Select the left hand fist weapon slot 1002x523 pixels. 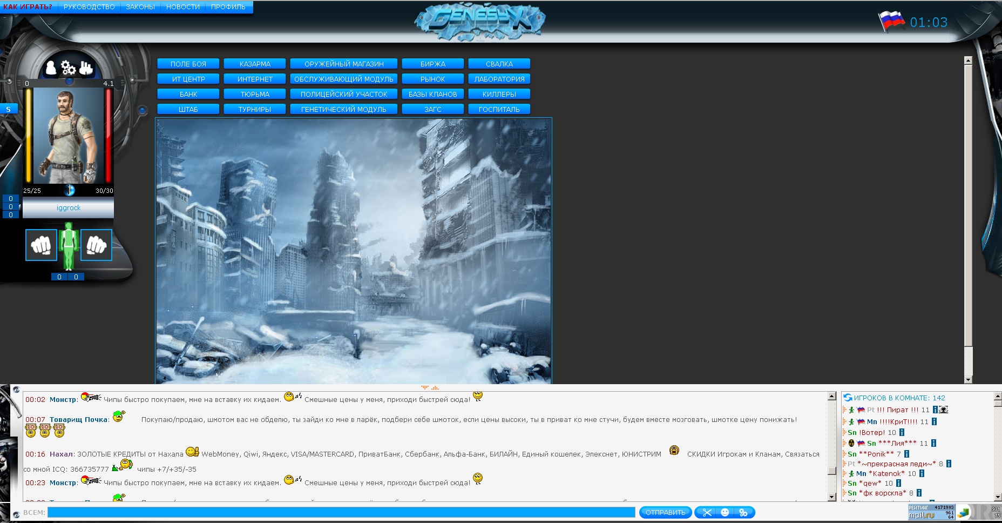pos(41,245)
